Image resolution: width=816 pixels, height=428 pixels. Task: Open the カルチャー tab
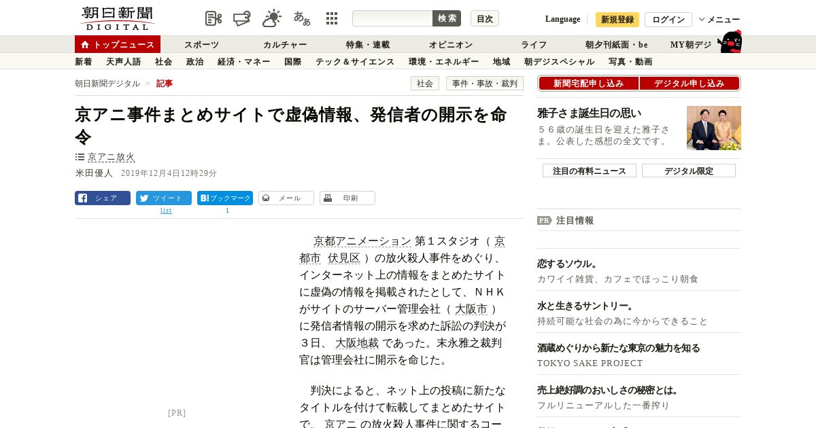point(285,45)
